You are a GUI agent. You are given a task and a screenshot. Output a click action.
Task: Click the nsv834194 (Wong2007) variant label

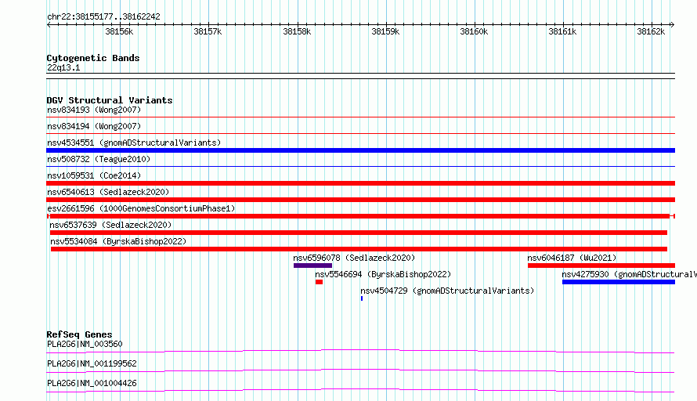click(94, 126)
